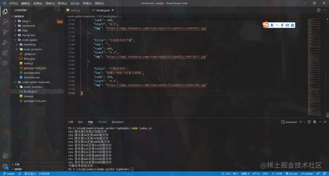Image resolution: width=329 pixels, height=176 pixels.
Task: Open the 查看 menu
Action: (50, 3)
